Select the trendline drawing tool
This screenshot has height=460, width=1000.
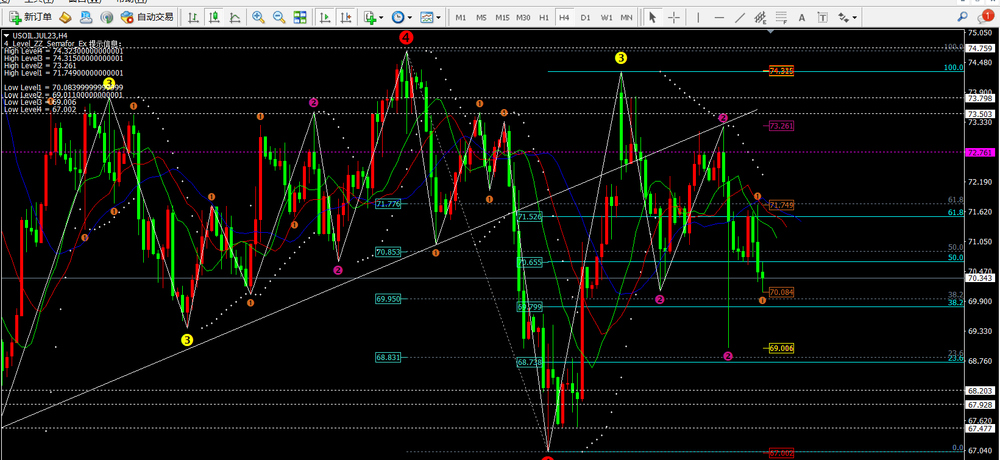[740, 18]
